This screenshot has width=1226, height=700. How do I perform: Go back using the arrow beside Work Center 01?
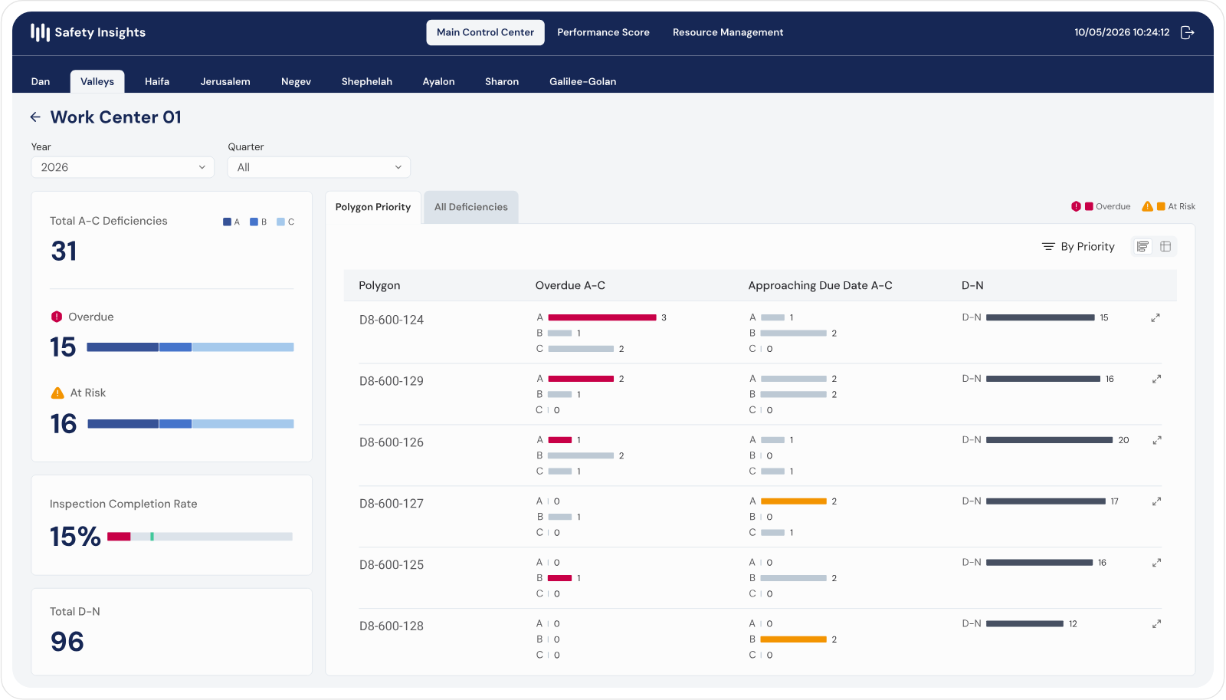pos(35,117)
